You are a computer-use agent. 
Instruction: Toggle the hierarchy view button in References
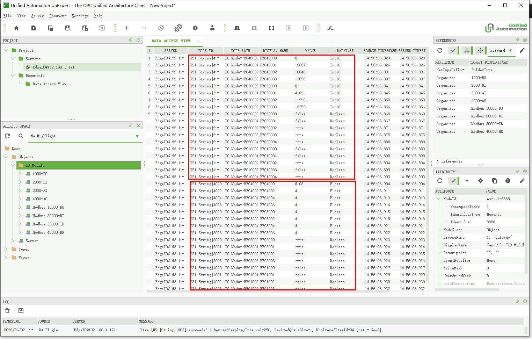[467, 50]
